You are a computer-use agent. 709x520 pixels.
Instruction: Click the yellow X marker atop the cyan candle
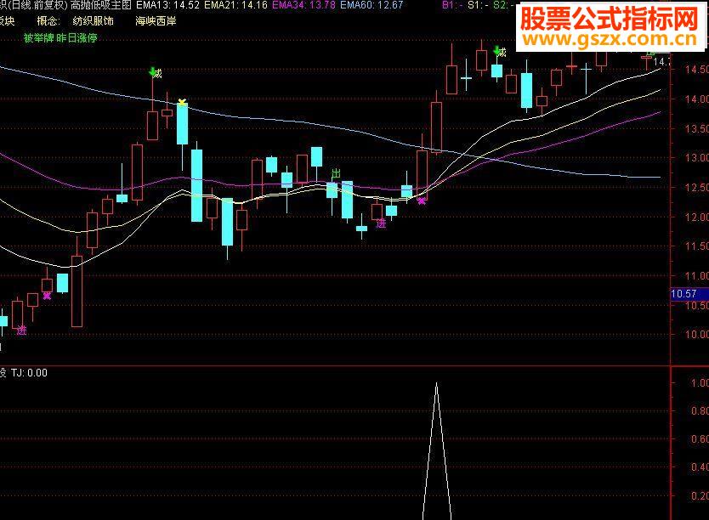[x=182, y=102]
